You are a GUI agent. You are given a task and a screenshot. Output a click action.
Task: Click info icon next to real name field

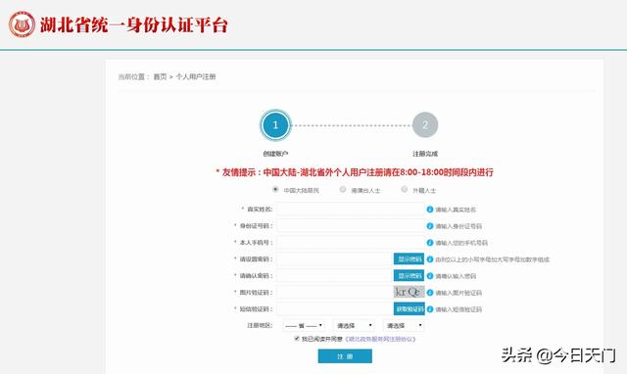click(x=430, y=210)
